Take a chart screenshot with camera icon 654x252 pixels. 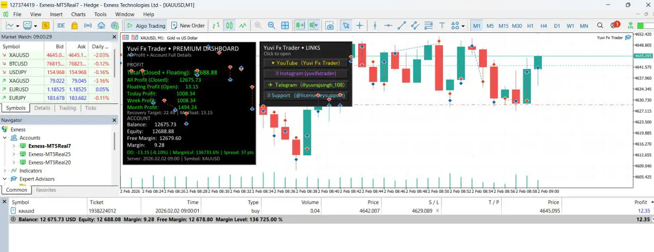pyautogui.click(x=330, y=26)
